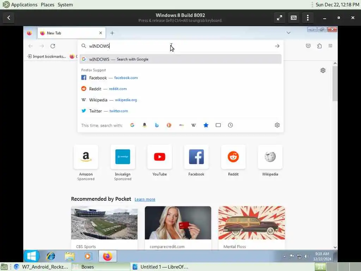Launch Internet Explorer from taskbar
361x271 pixels.
pyautogui.click(x=51, y=256)
